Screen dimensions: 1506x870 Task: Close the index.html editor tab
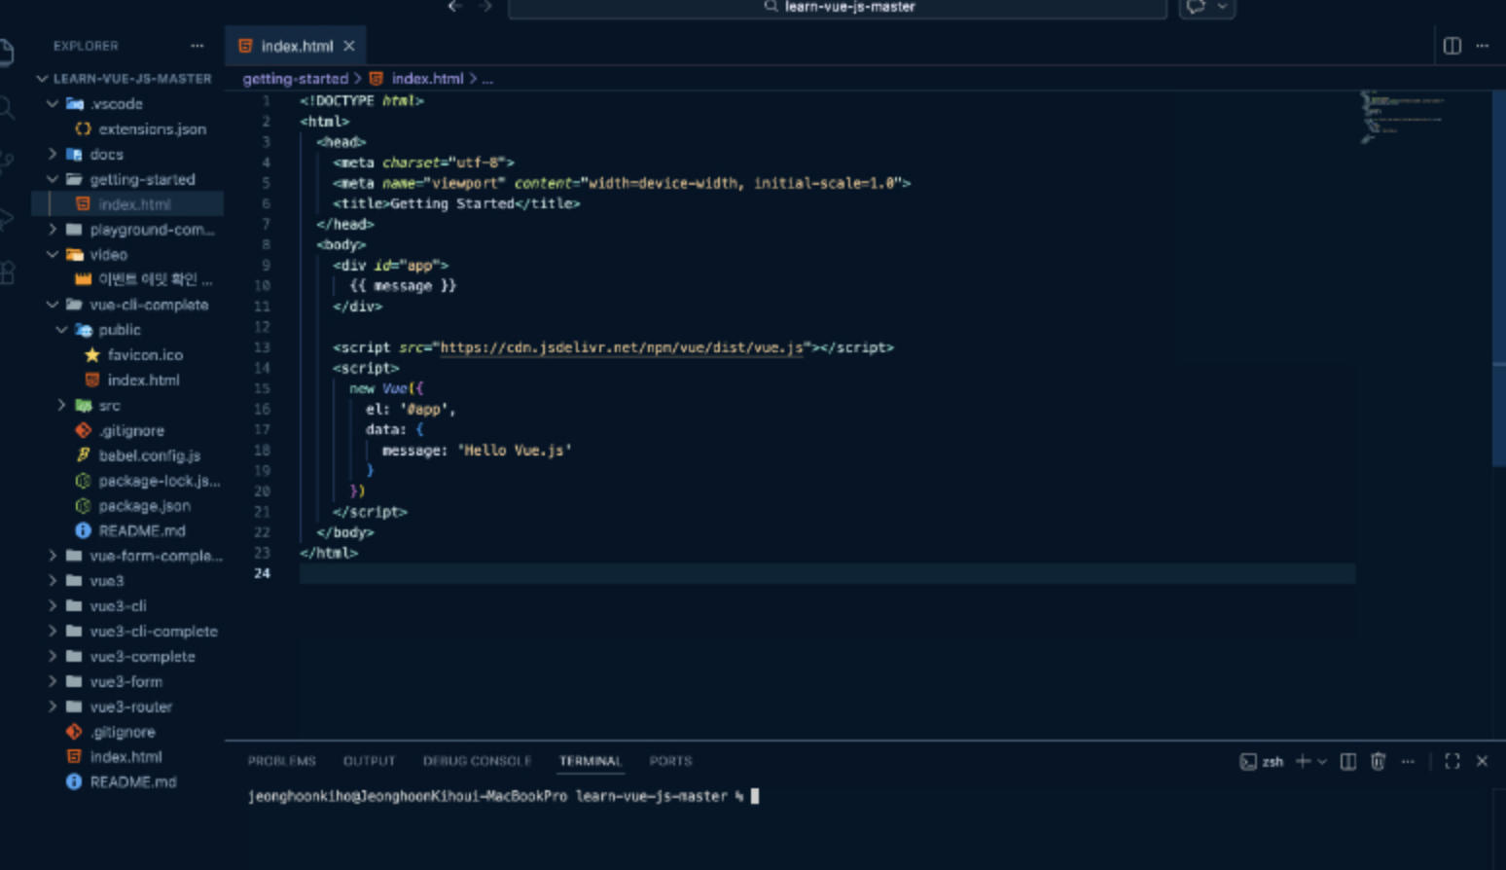point(349,46)
